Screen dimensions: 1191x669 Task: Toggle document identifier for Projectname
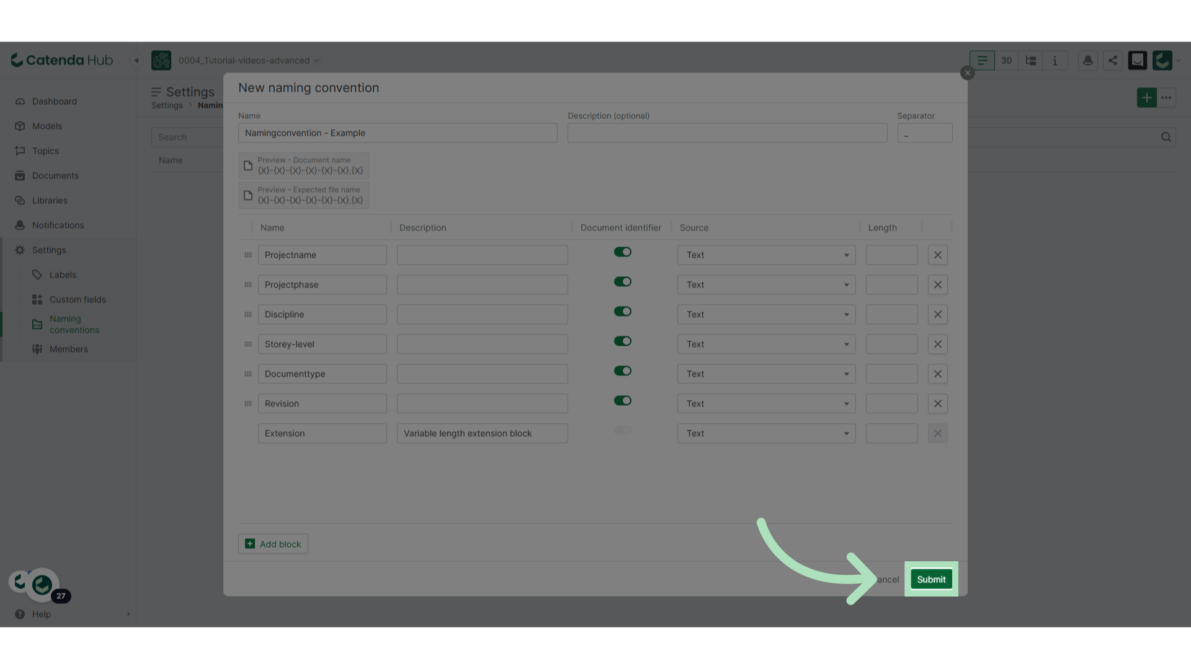pos(623,251)
